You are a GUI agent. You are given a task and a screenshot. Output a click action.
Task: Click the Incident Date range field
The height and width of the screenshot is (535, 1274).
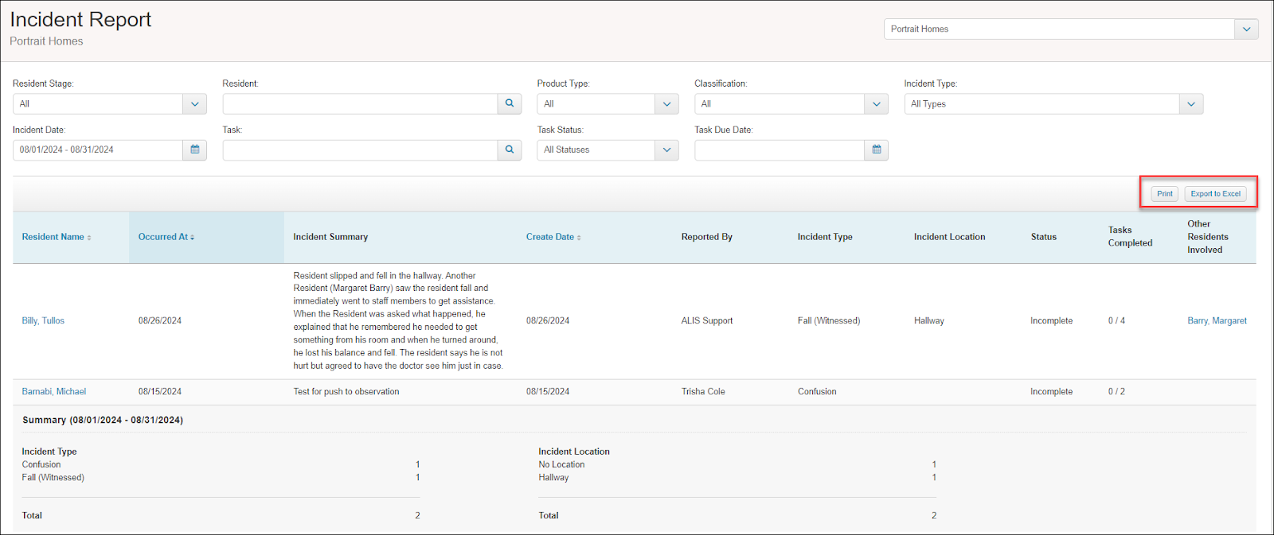point(98,149)
